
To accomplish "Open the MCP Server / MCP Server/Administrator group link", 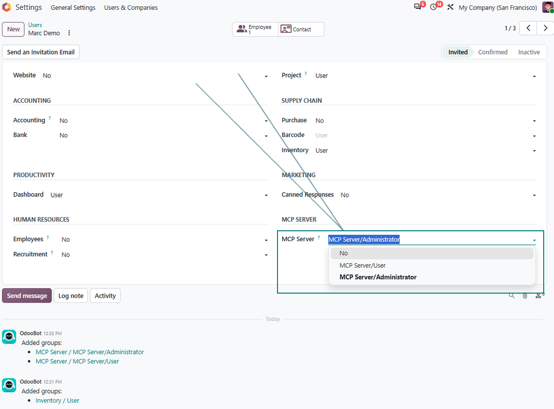I will click(x=90, y=352).
